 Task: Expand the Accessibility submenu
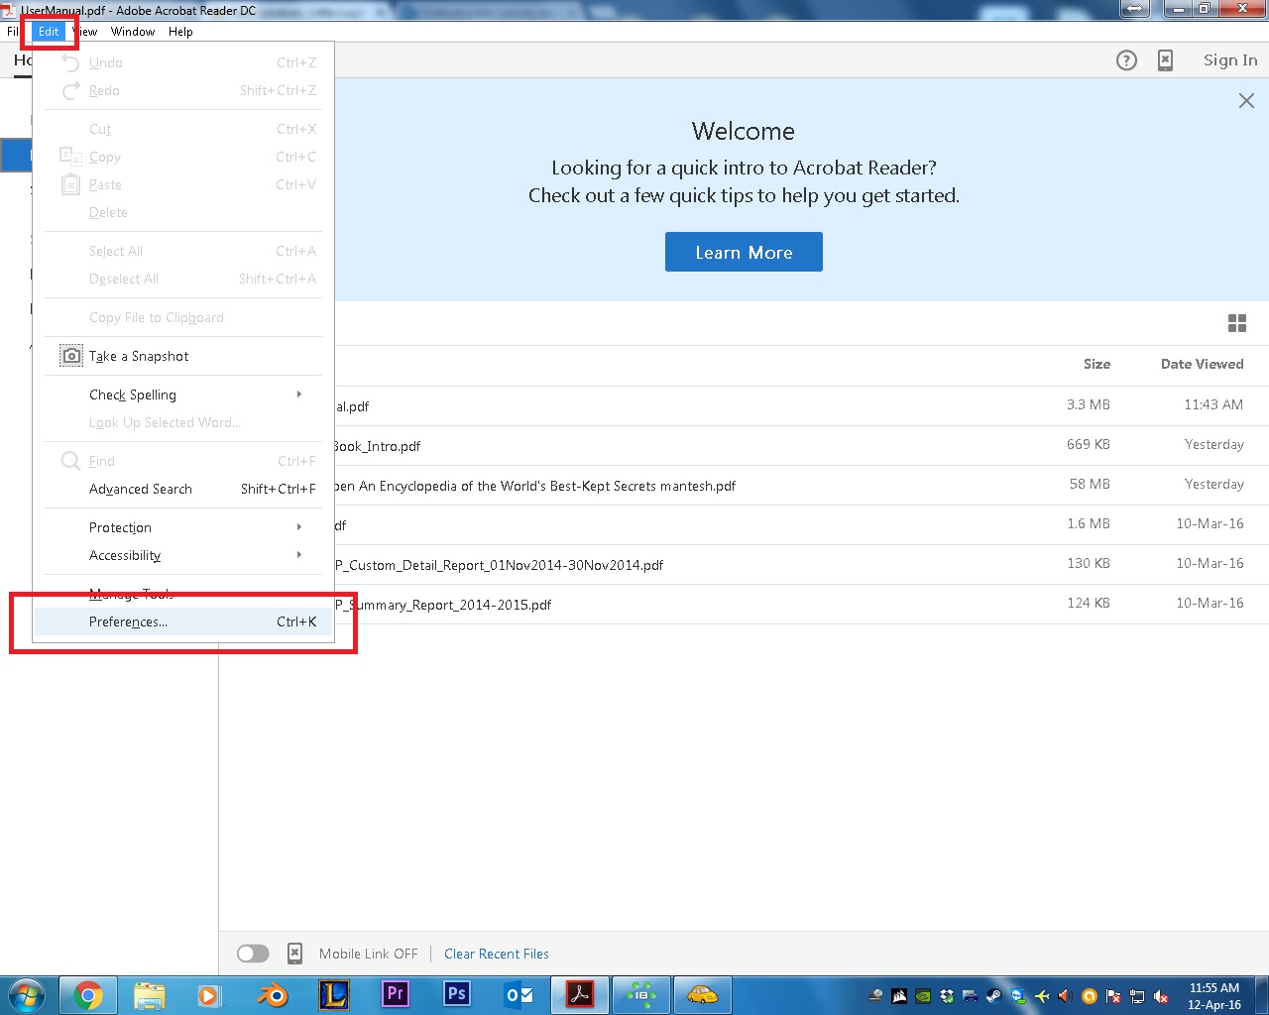183,555
